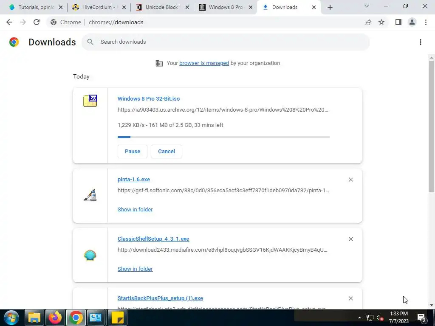Image resolution: width=435 pixels, height=326 pixels.
Task: Click the network tray icon
Action: click(x=370, y=318)
